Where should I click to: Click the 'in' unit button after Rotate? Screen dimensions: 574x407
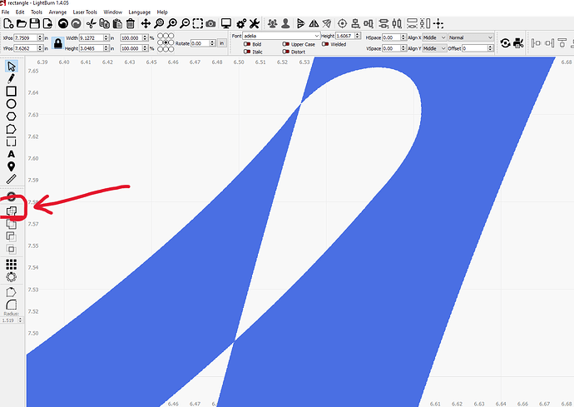tap(222, 43)
